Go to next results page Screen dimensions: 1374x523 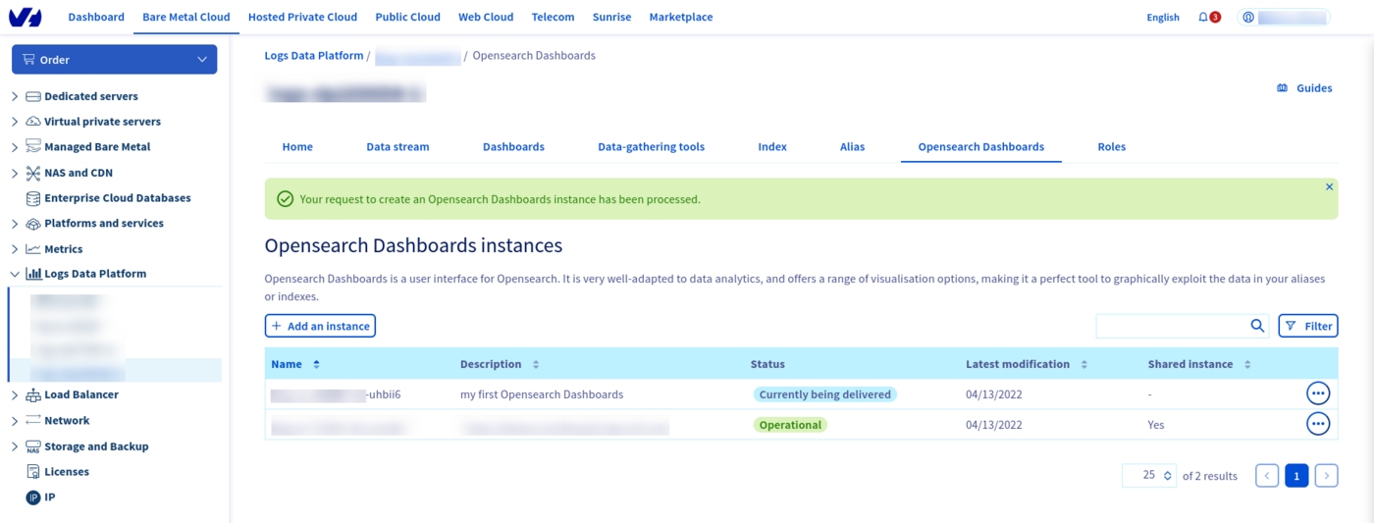1326,476
